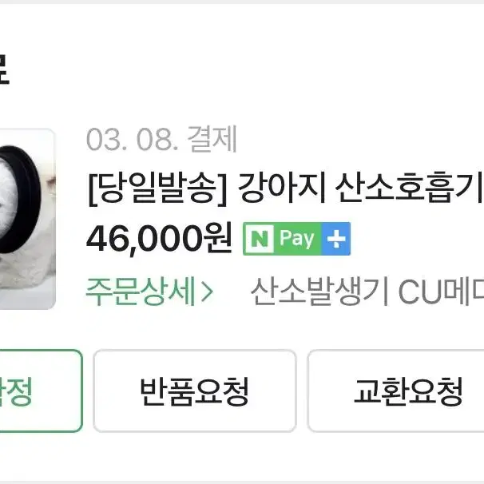
Task: Confirm the purchase with the green-outlined button
Action: [41, 391]
